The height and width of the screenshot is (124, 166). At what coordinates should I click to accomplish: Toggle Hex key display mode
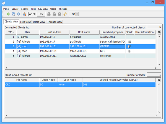pos(41,14)
